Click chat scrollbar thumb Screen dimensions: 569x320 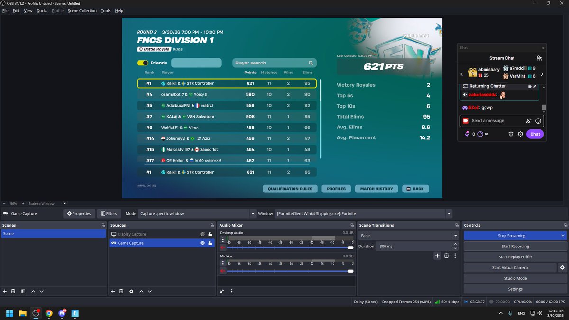tap(544, 107)
